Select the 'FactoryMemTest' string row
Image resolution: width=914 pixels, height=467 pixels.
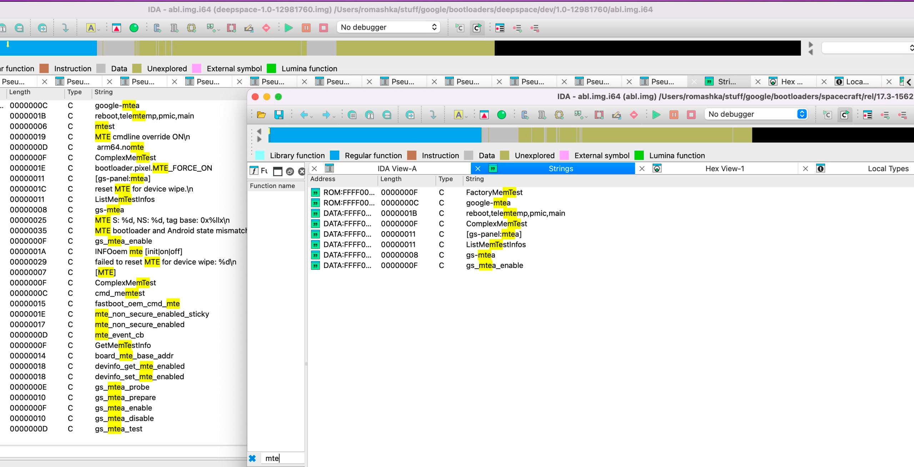click(x=611, y=193)
